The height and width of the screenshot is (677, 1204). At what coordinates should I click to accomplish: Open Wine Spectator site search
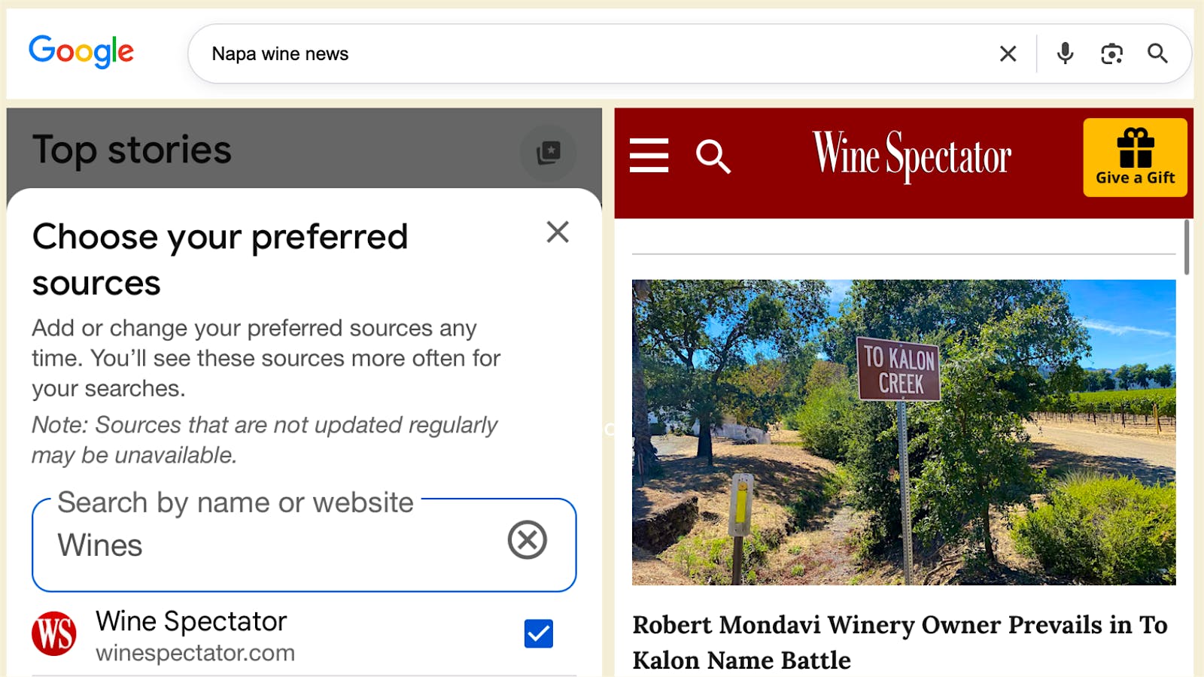pyautogui.click(x=713, y=156)
